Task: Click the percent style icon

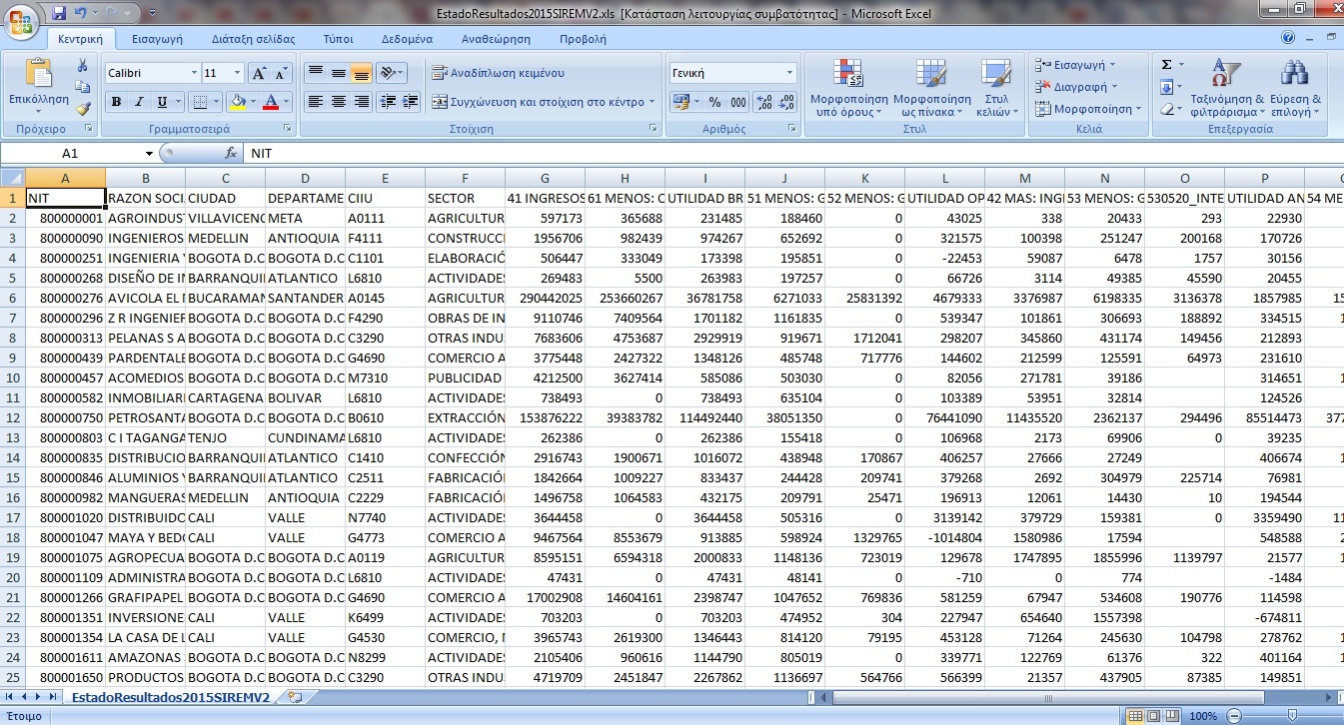Action: click(714, 102)
